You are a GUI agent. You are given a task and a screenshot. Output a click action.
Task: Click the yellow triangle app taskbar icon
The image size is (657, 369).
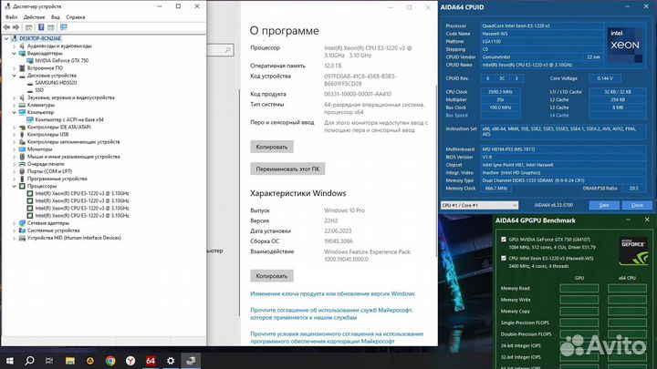click(90, 360)
